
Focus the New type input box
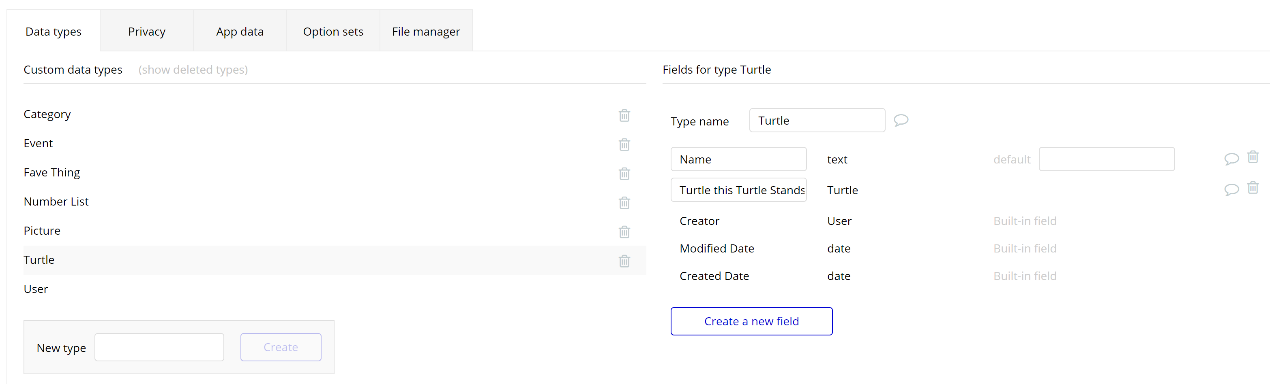(x=159, y=347)
